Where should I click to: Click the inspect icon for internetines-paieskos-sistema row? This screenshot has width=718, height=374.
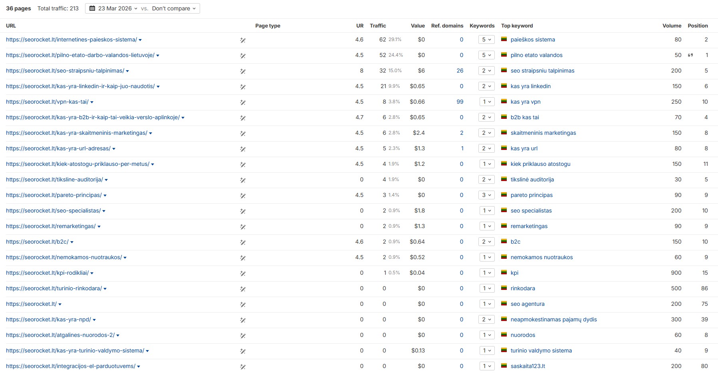[x=242, y=40]
